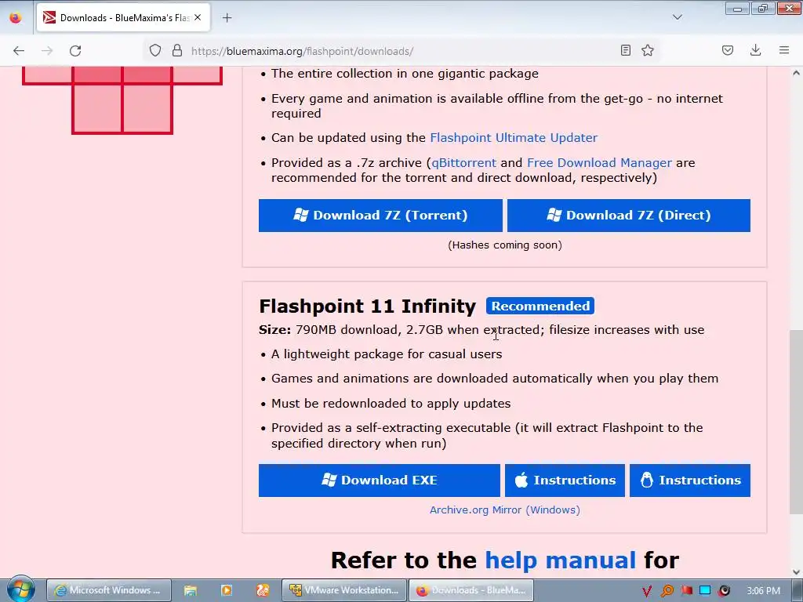
Task: Click the red Flashpoint logo graphic
Action: coord(122,100)
